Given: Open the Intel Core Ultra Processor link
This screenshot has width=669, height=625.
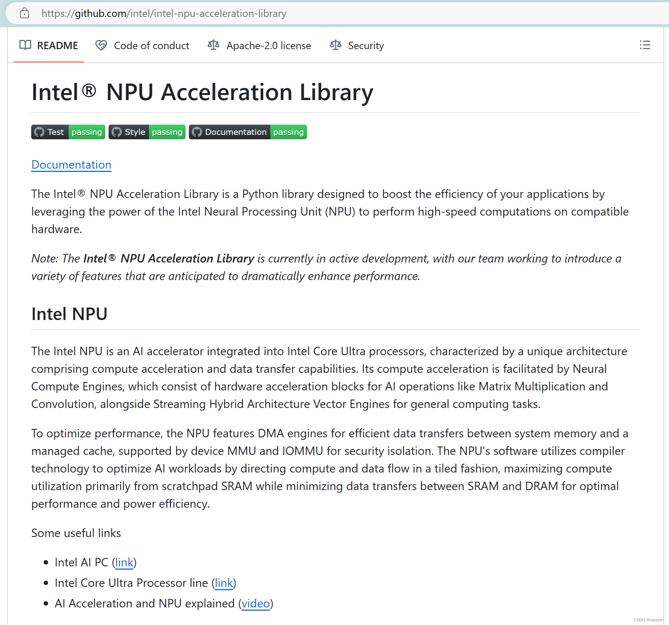Looking at the screenshot, I should coord(224,583).
